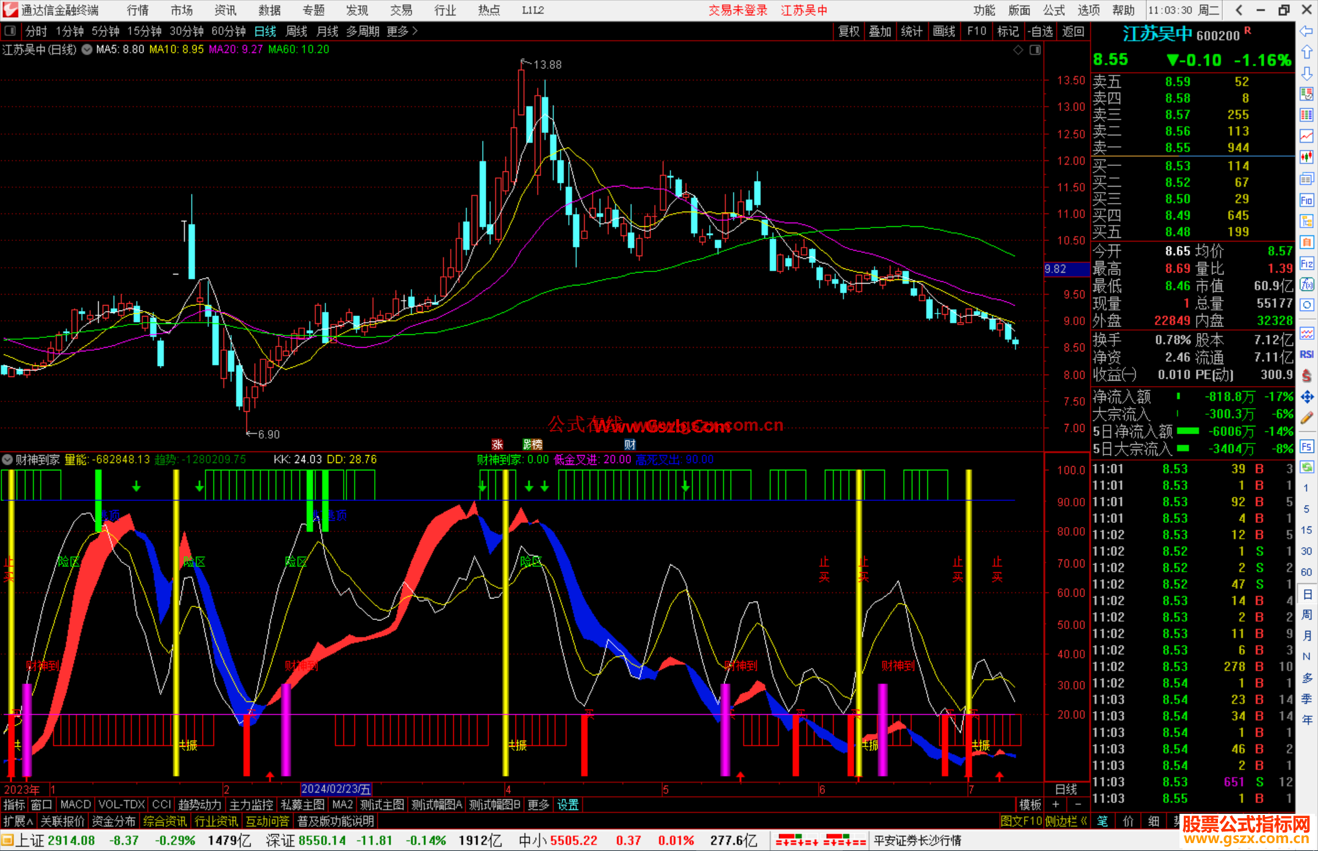Toggle the circle marker beside the 财神到家 indicator label
The height and width of the screenshot is (851, 1318).
[7, 459]
